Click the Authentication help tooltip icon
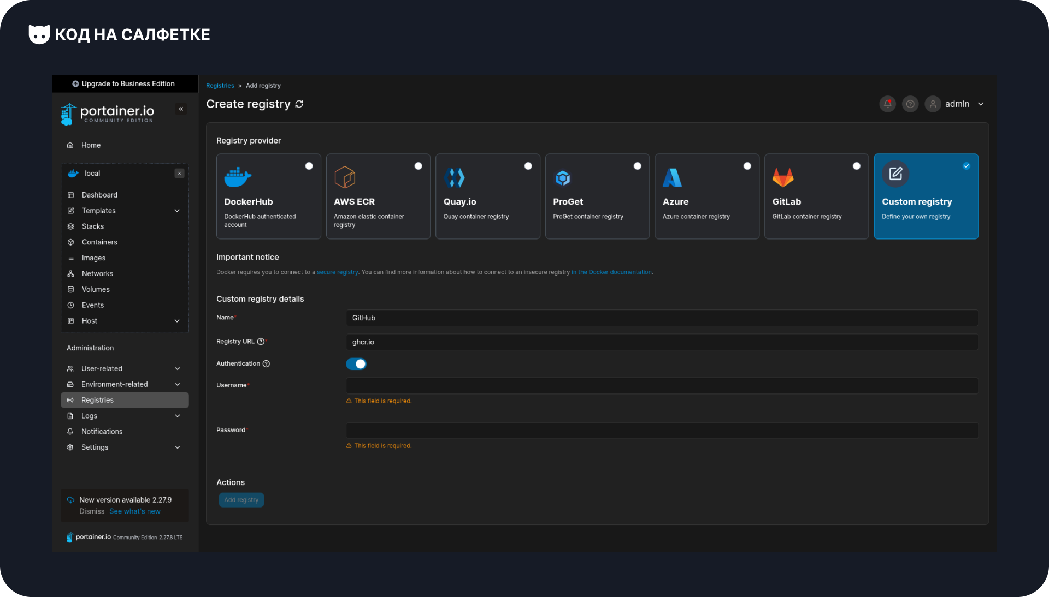This screenshot has height=597, width=1049. click(x=266, y=364)
